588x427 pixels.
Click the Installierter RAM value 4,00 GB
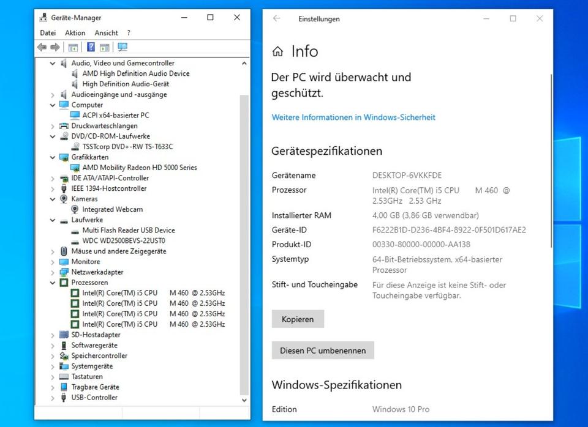click(426, 215)
